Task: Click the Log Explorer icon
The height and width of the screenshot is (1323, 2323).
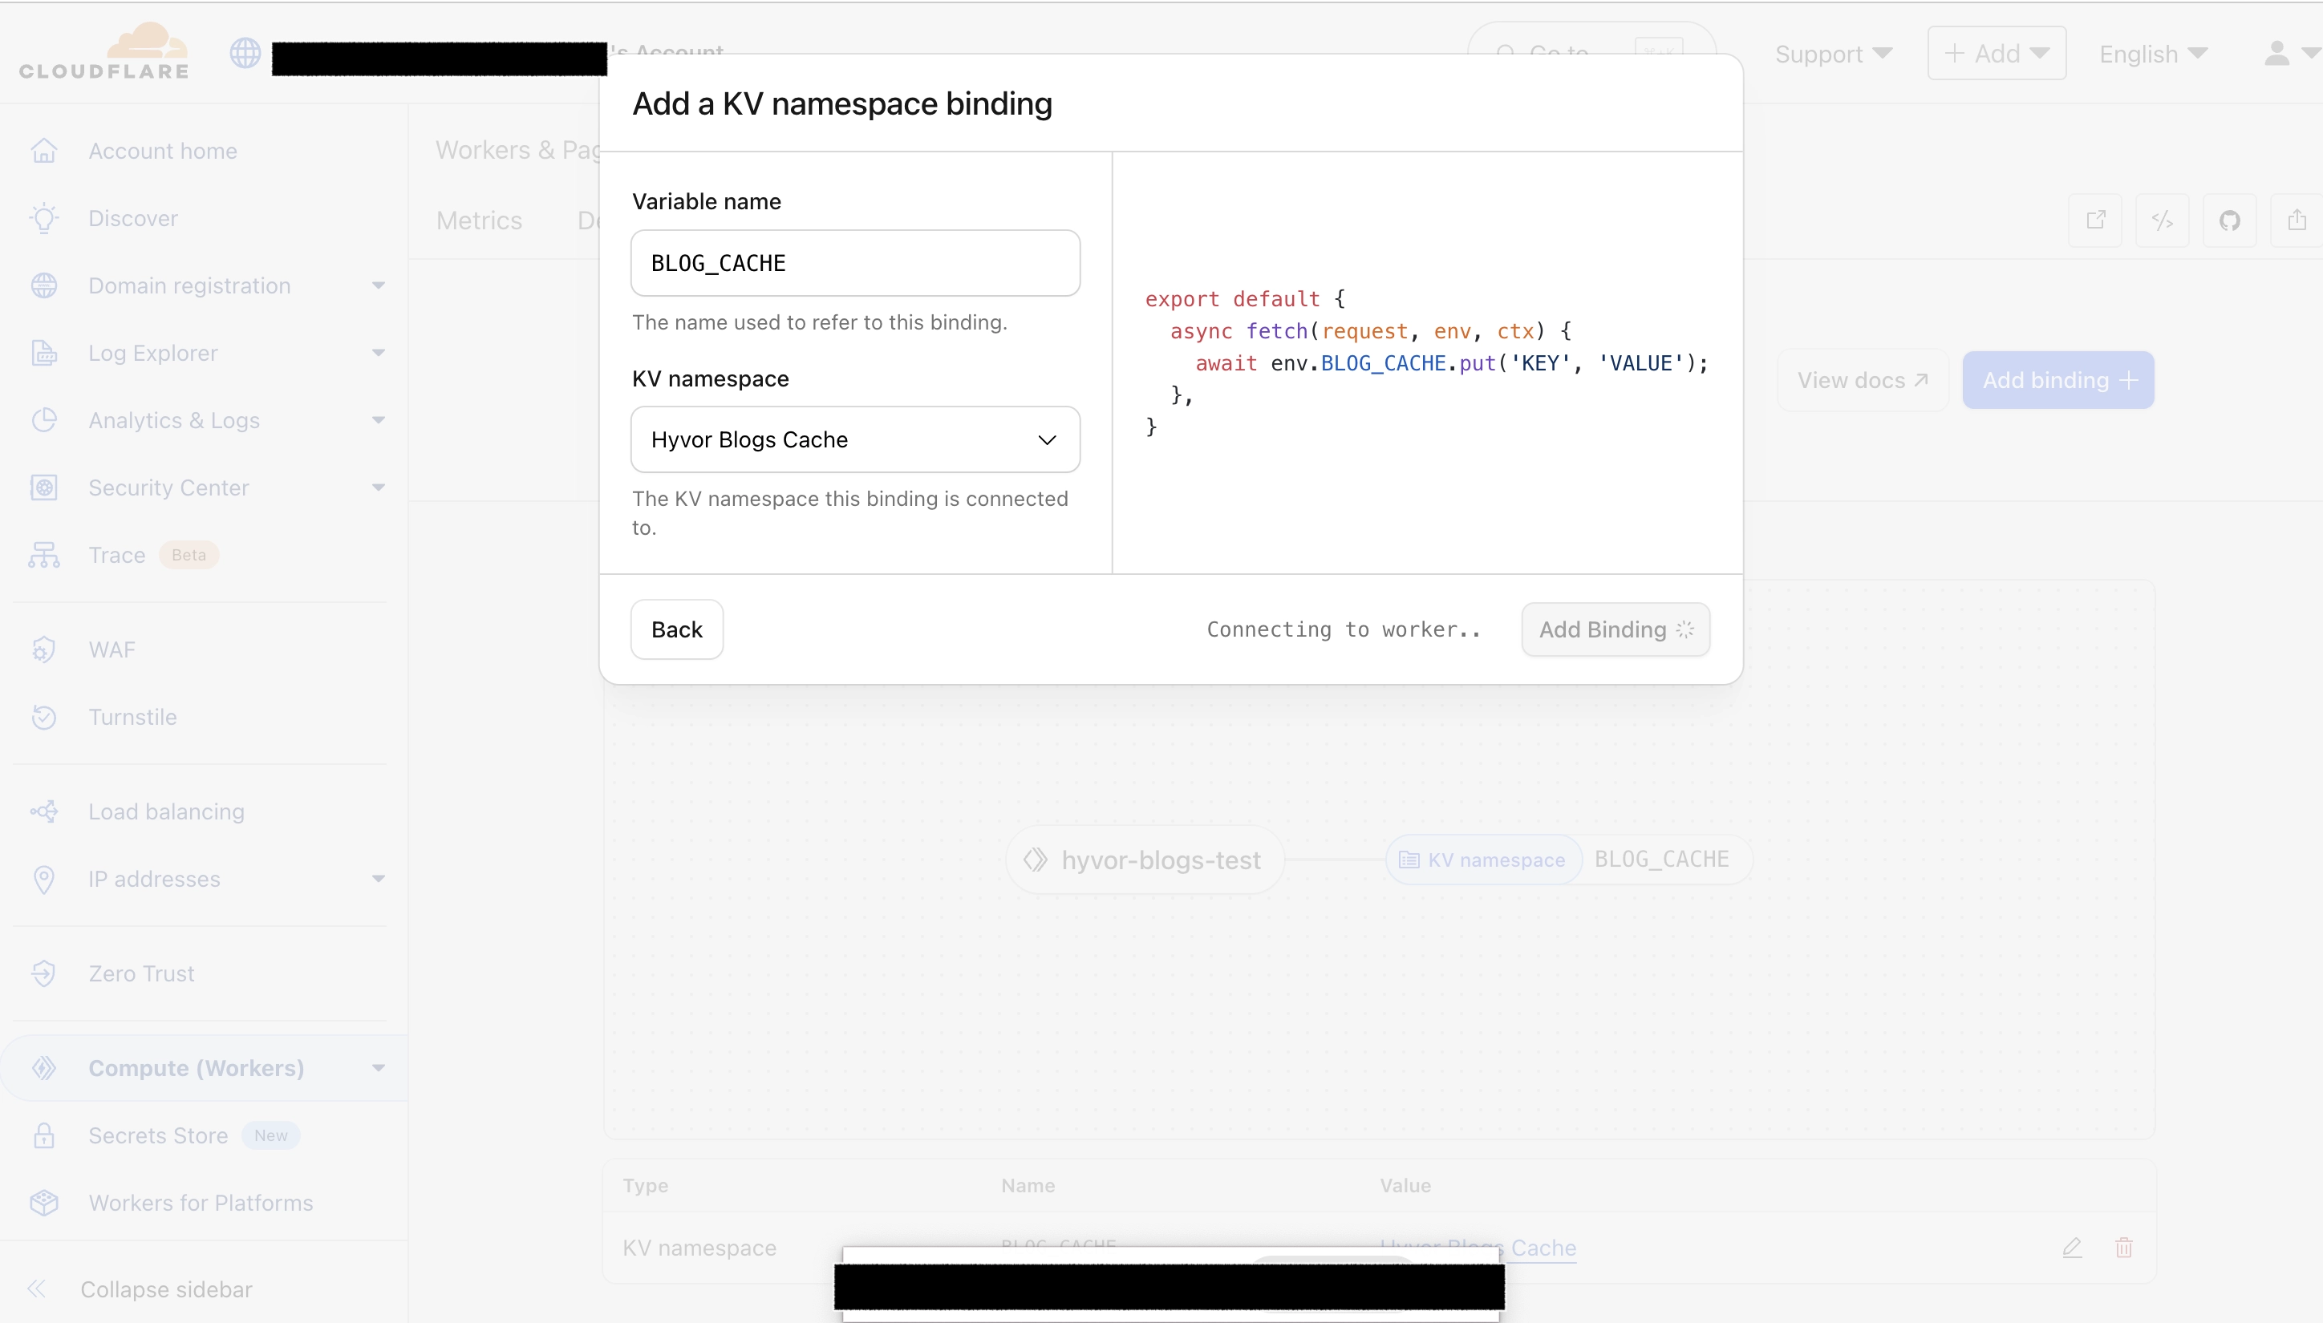Action: click(x=43, y=353)
